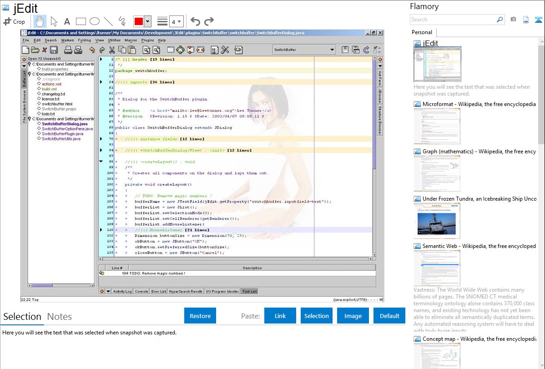
Task: Undo the last annotation
Action: pyautogui.click(x=195, y=21)
